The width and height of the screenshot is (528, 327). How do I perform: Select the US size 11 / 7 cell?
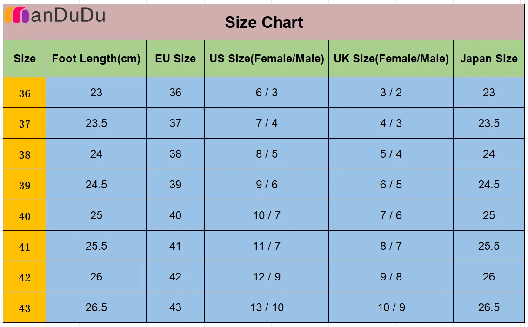pos(267,246)
